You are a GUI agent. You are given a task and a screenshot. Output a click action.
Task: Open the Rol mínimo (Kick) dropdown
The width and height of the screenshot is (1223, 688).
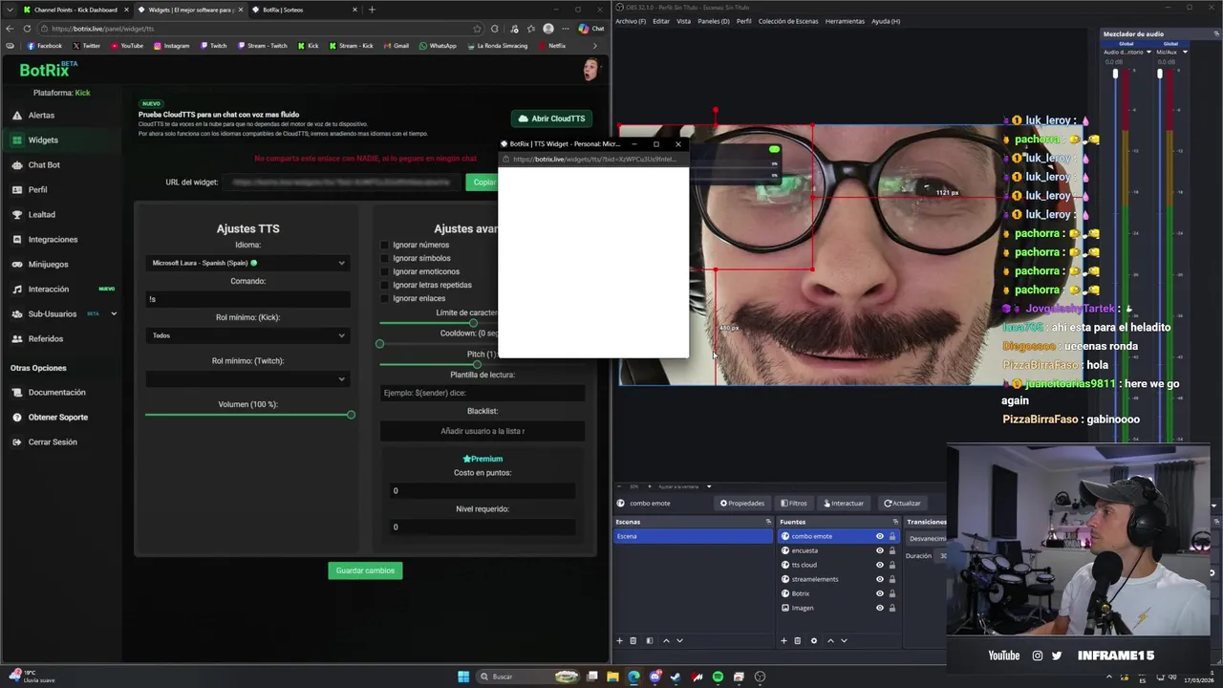coord(248,335)
